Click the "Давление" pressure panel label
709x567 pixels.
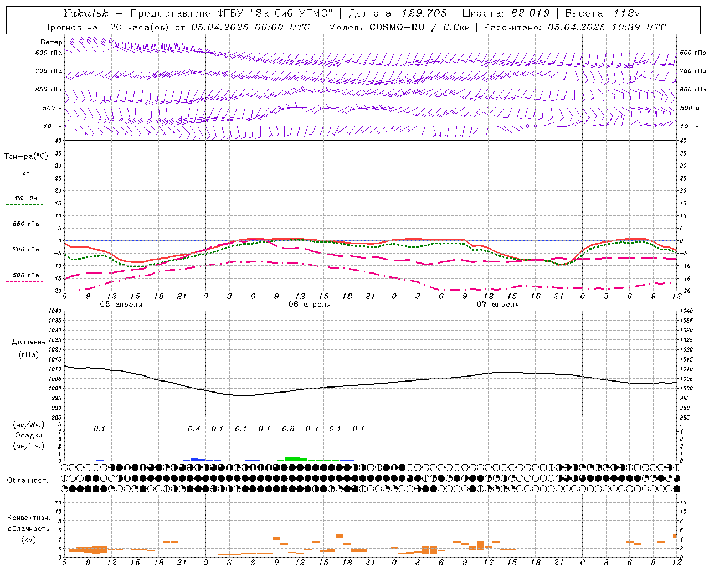pyautogui.click(x=29, y=342)
